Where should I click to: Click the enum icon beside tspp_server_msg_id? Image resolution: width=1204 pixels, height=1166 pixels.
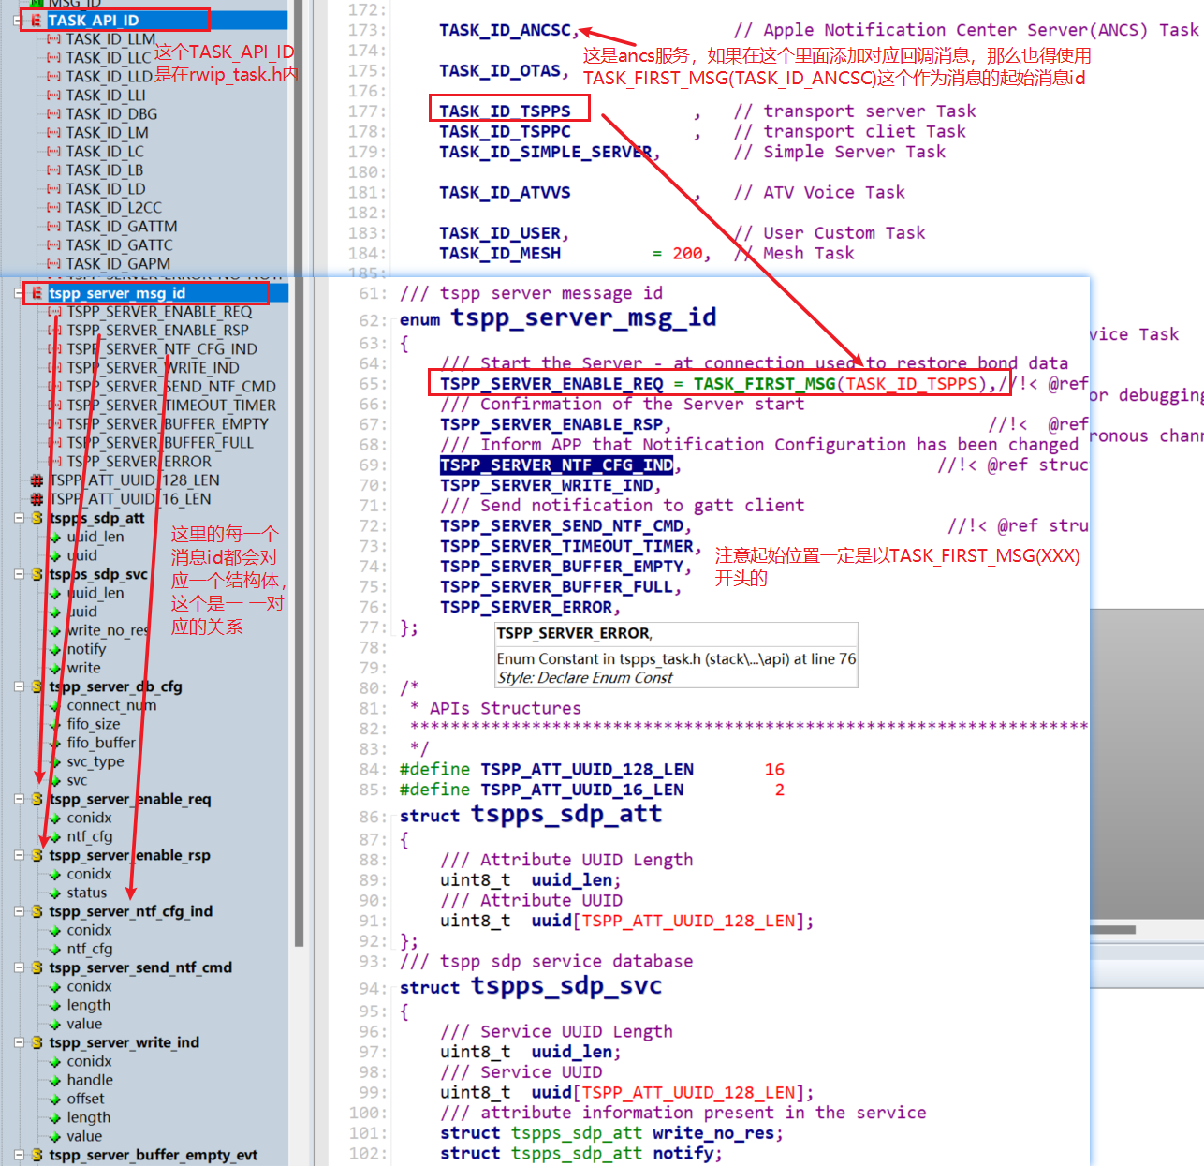point(37,293)
